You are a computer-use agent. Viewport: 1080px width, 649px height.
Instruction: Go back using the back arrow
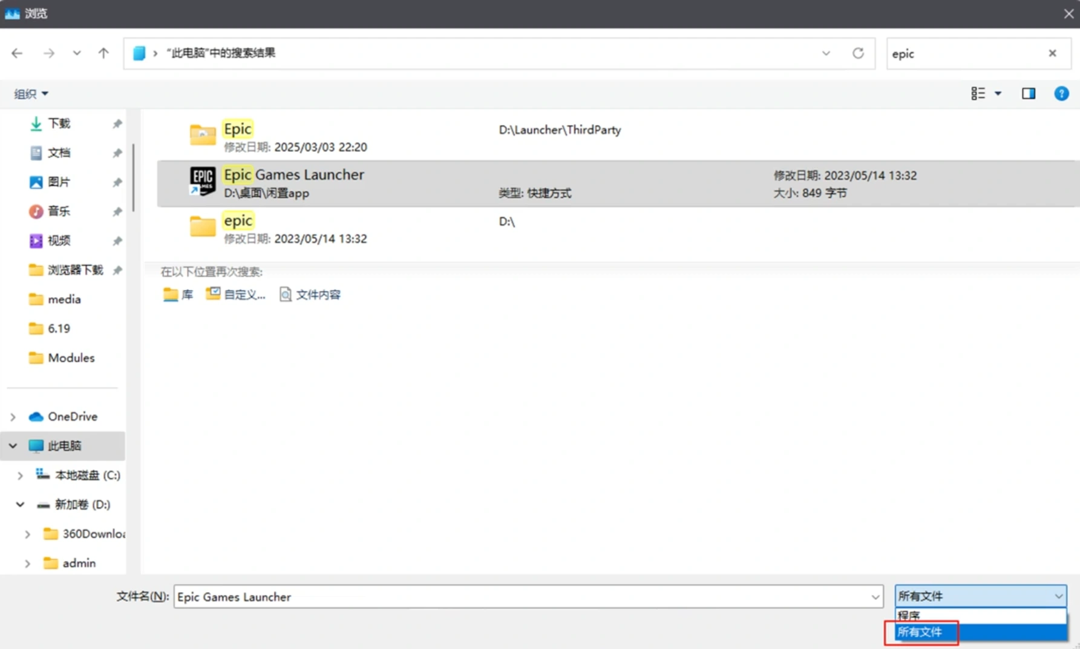(17, 53)
